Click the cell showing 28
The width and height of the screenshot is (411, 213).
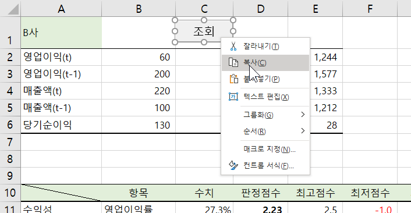click(x=327, y=125)
